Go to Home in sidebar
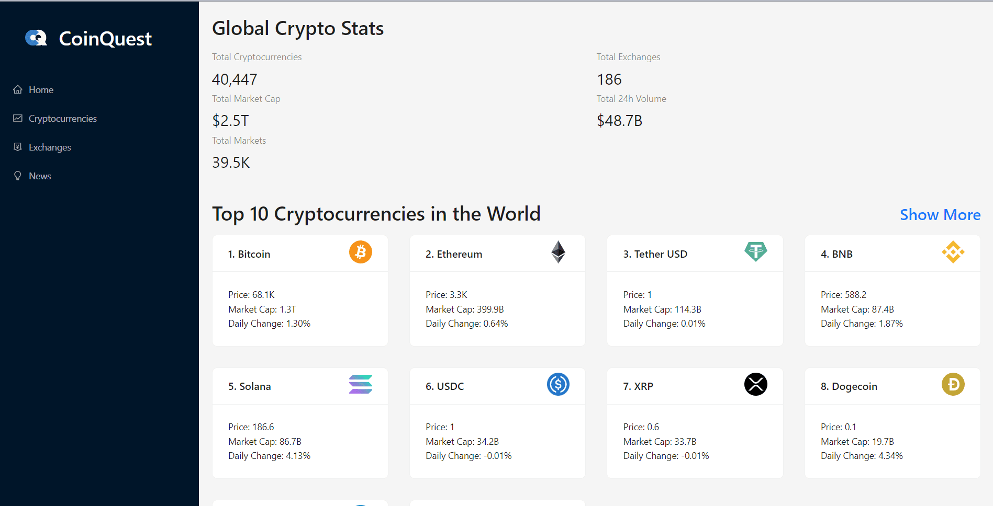The height and width of the screenshot is (506, 993). pyautogui.click(x=41, y=90)
